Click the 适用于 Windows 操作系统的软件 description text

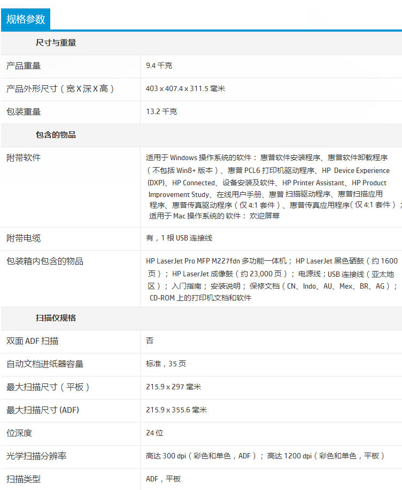274,187
